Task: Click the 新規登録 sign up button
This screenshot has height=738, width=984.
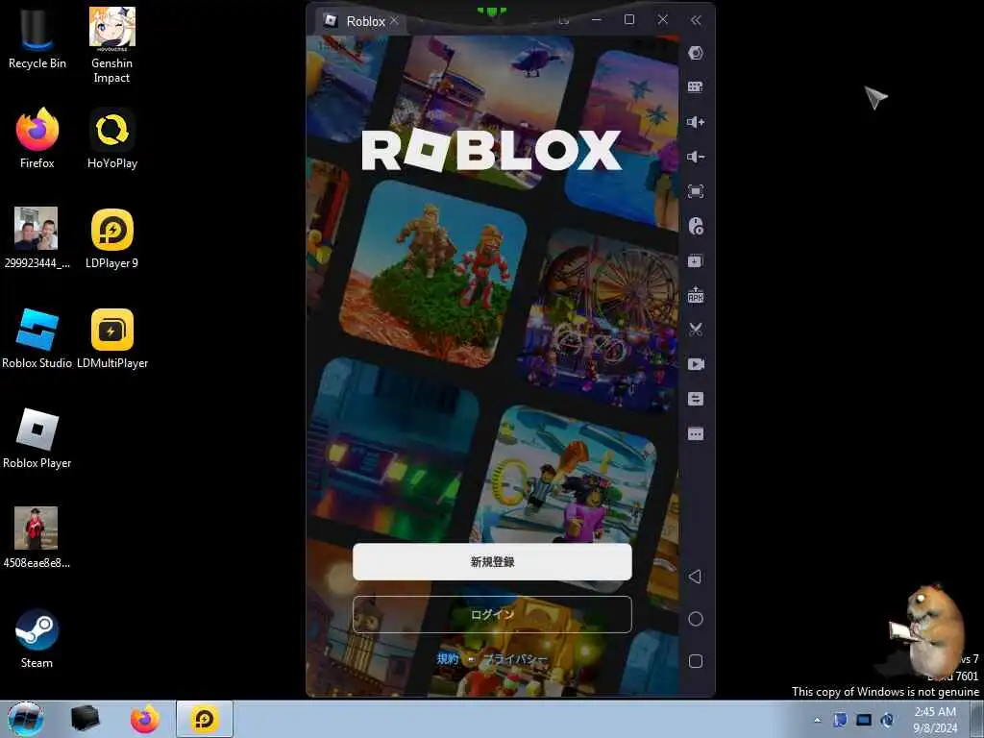Action: 492,561
